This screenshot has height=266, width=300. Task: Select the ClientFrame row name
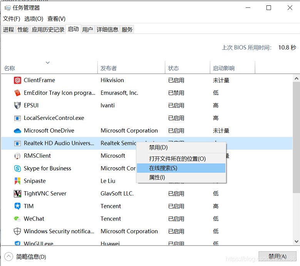pos(39,80)
